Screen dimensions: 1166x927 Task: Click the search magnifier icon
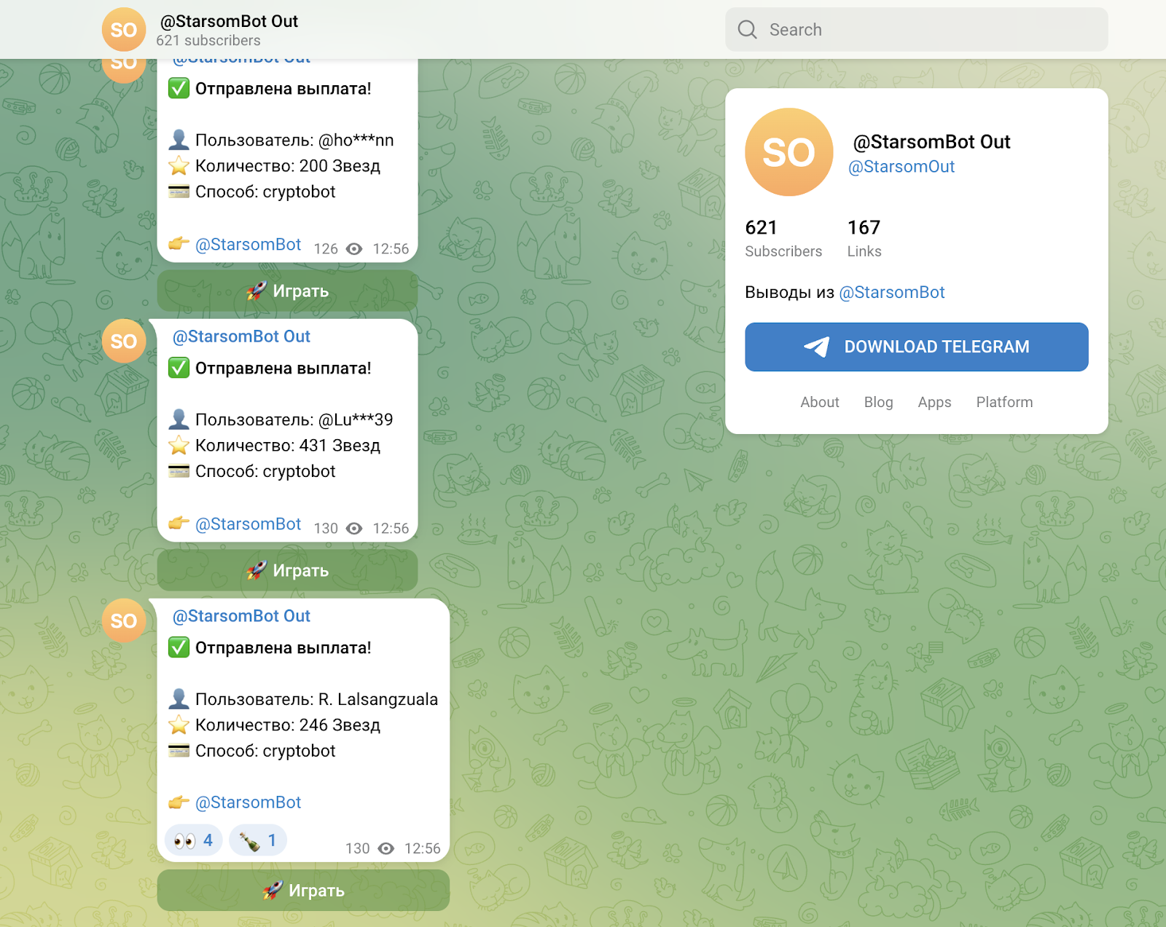click(x=748, y=29)
